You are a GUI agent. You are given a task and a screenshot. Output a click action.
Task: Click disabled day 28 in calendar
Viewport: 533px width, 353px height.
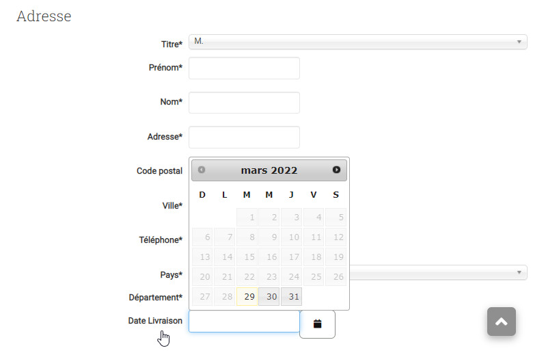tap(224, 296)
